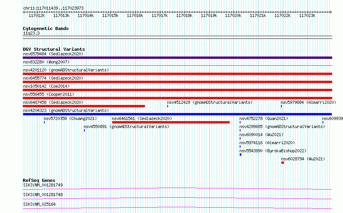Click the 117023k ruler tick label
The image size is (343, 213).
(x=307, y=15)
